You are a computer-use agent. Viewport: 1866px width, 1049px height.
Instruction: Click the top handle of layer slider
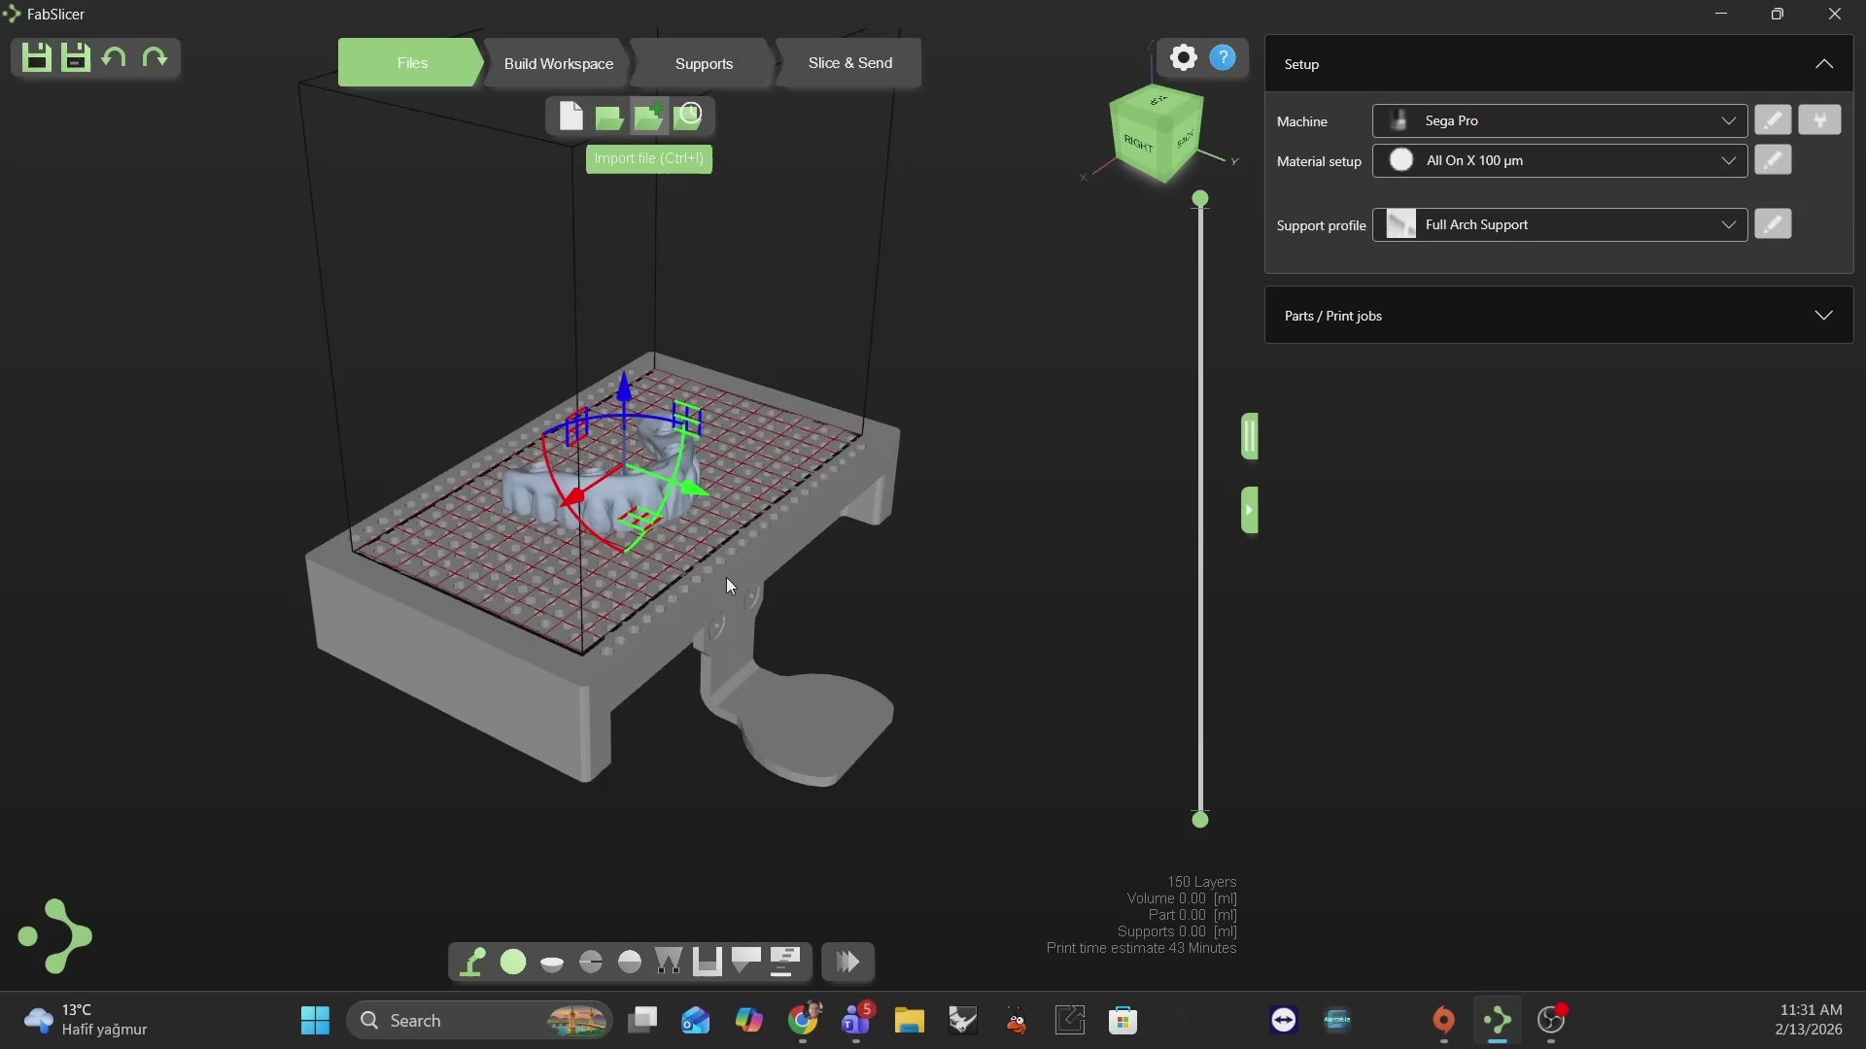pyautogui.click(x=1200, y=199)
